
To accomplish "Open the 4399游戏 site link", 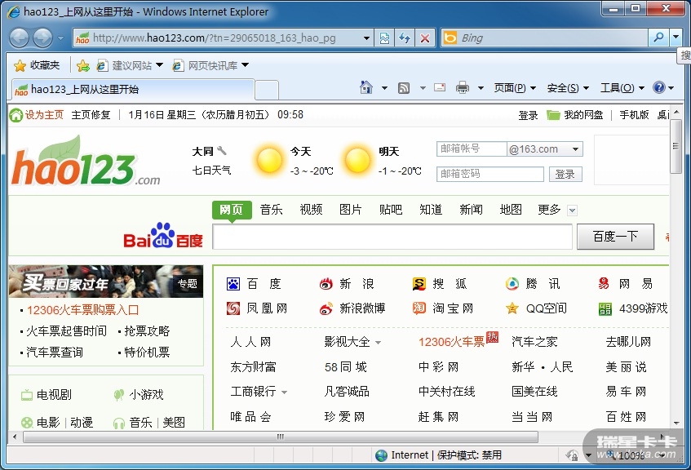I will [x=633, y=308].
